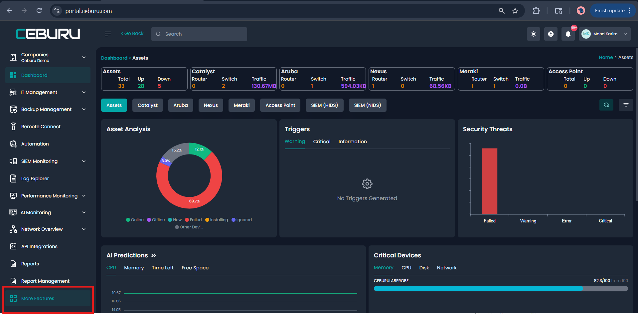Click the Search input field
The width and height of the screenshot is (638, 314).
[199, 34]
